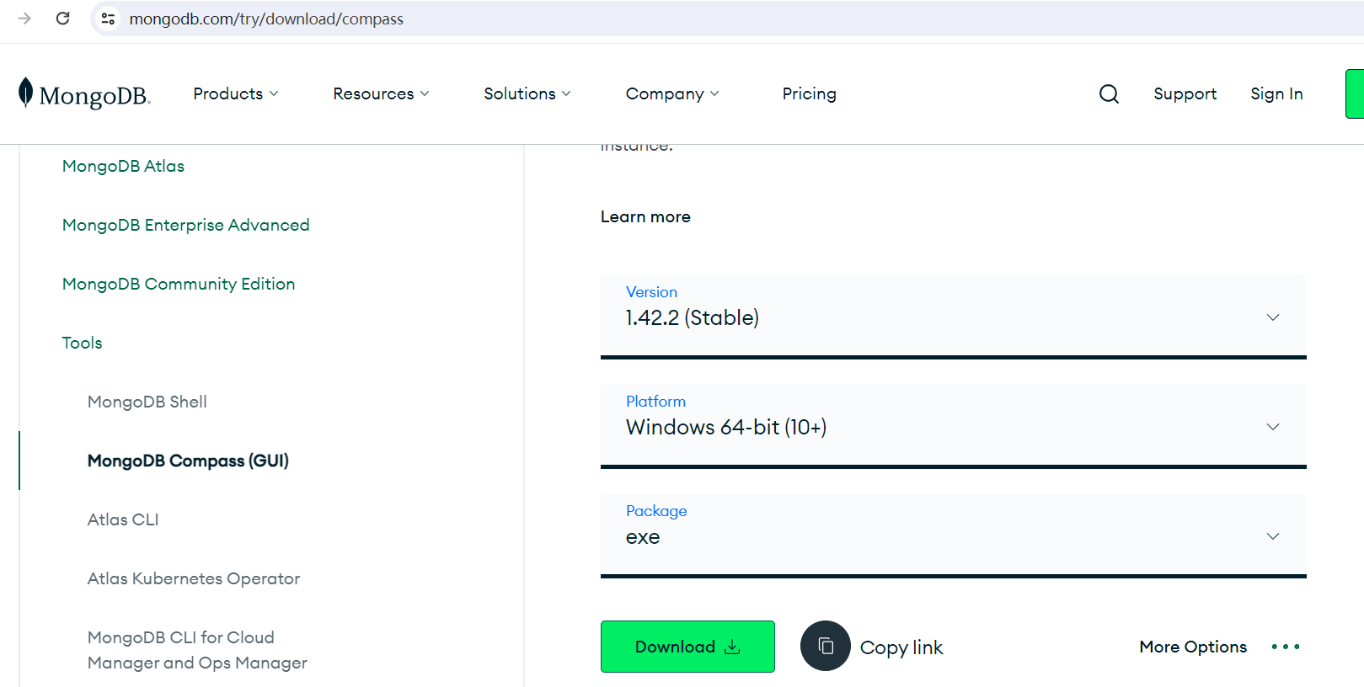This screenshot has height=687, width=1364.
Task: Open the Solutions menu
Action: 527,93
